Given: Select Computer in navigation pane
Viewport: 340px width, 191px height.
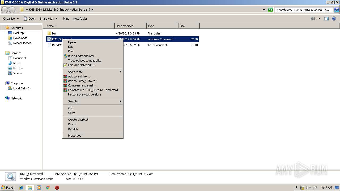Looking at the screenshot, I should click(17, 83).
